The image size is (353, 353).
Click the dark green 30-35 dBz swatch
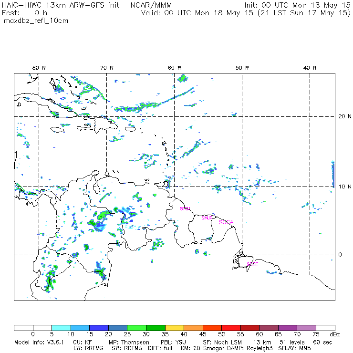[156, 328]
